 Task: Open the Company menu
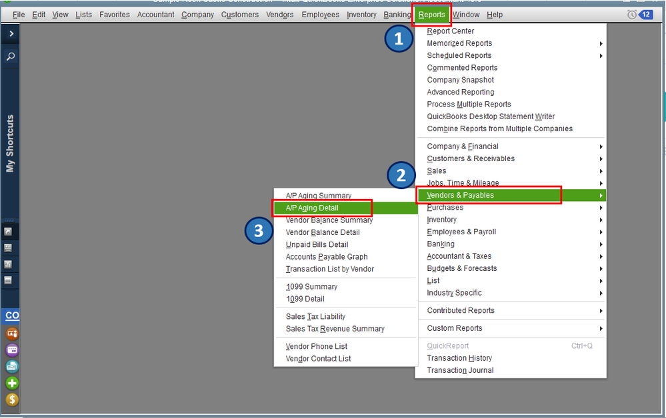point(197,15)
